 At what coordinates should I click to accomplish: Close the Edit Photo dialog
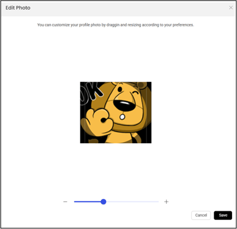[231, 7]
